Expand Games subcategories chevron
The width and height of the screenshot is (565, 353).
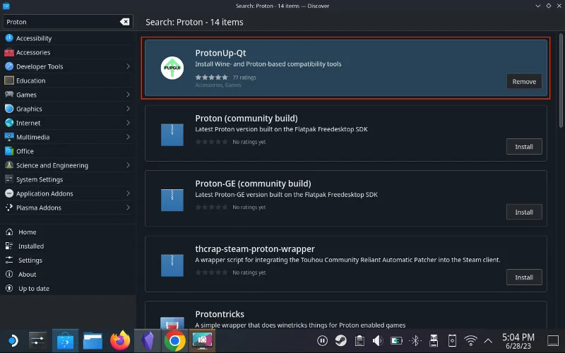pos(128,95)
